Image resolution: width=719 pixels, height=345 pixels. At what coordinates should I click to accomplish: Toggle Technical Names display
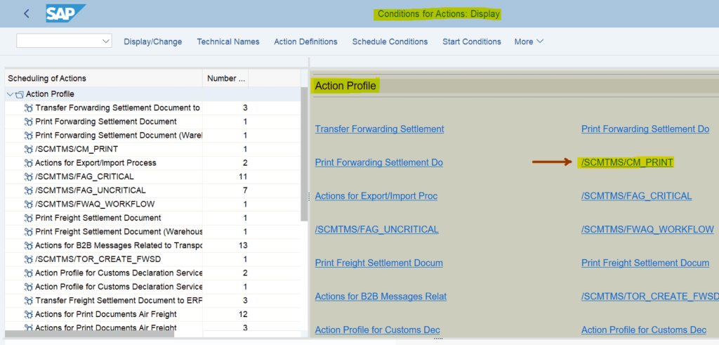(227, 41)
